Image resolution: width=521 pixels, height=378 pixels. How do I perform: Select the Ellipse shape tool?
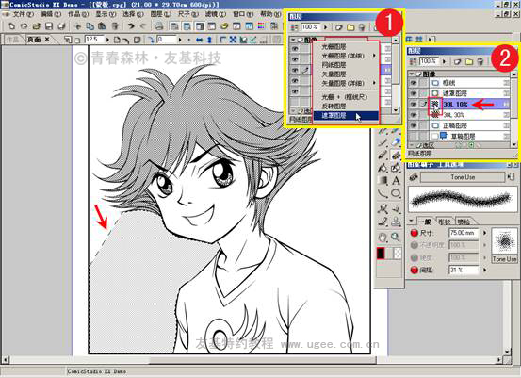point(396,193)
